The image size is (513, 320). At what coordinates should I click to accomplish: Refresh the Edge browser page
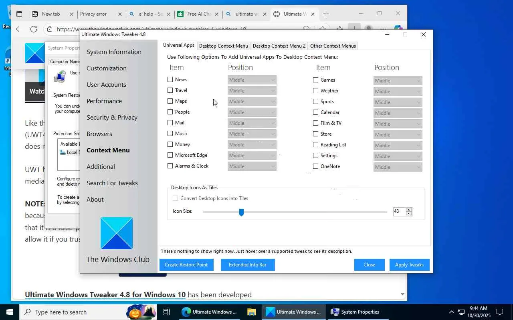(34, 29)
